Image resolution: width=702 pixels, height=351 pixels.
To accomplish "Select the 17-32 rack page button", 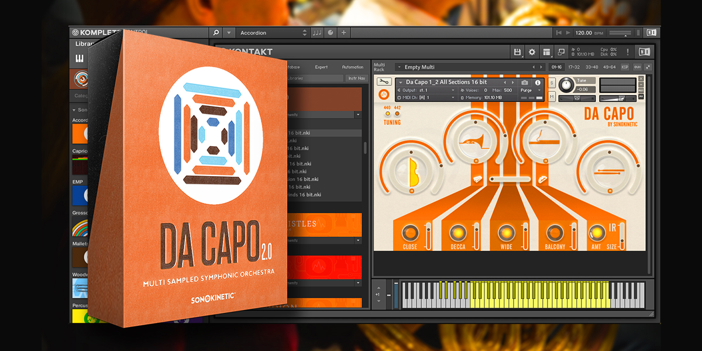I will (574, 67).
